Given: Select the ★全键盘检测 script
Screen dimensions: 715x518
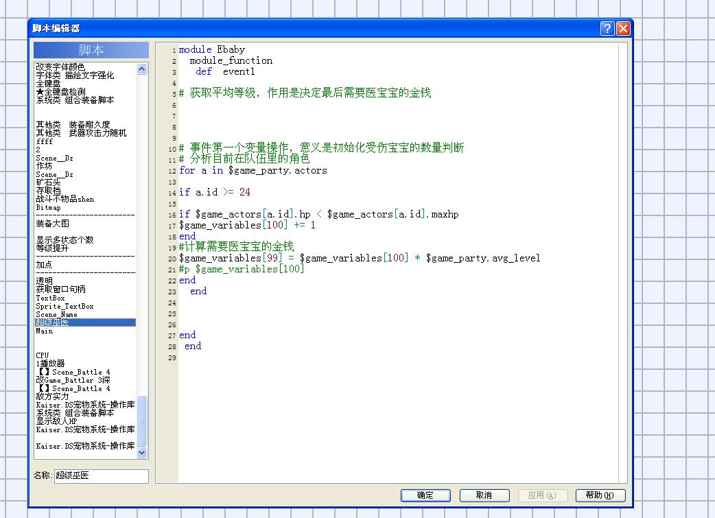Looking at the screenshot, I should [x=60, y=92].
